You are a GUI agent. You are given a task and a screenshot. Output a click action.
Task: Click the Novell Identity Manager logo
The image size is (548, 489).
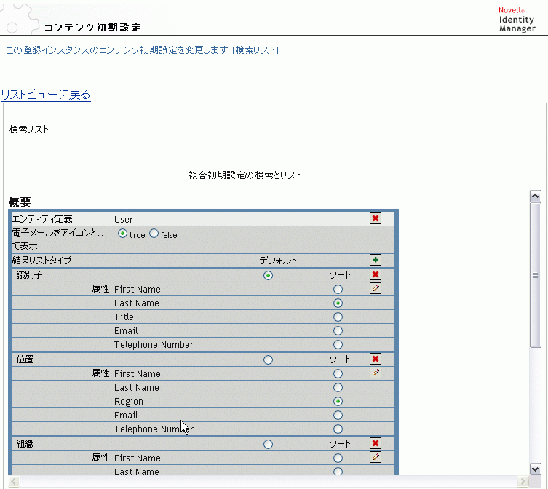(517, 20)
